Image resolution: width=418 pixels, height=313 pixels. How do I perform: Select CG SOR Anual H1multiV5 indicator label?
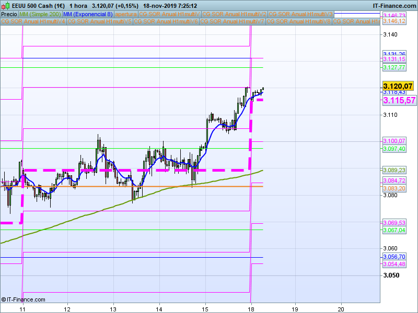99,21
